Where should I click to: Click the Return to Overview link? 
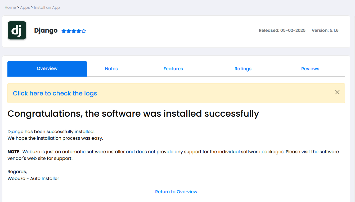pos(176,192)
